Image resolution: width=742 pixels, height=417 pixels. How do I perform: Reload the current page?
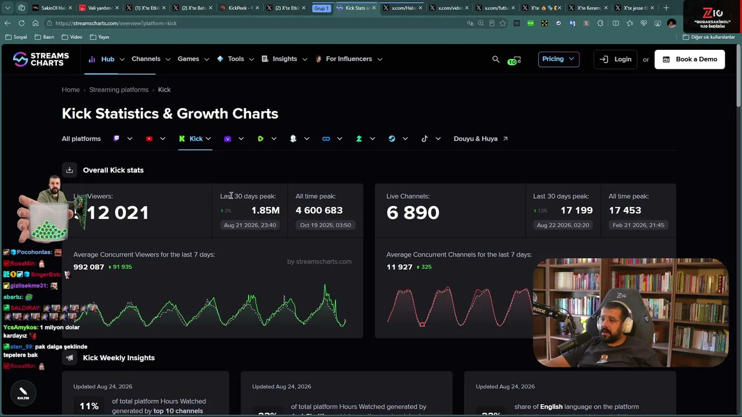click(21, 23)
